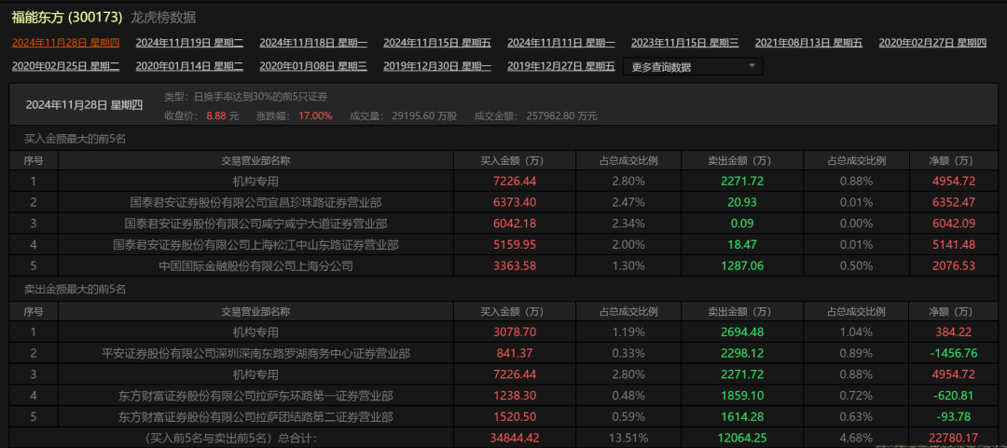Select date 2024年11月15日 星期五
This screenshot has width=1007, height=448.
437,43
